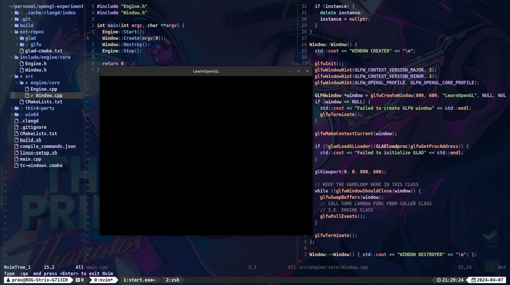
Task: Click the calendar icon next to 2024-04-07
Action: pyautogui.click(x=473, y=280)
